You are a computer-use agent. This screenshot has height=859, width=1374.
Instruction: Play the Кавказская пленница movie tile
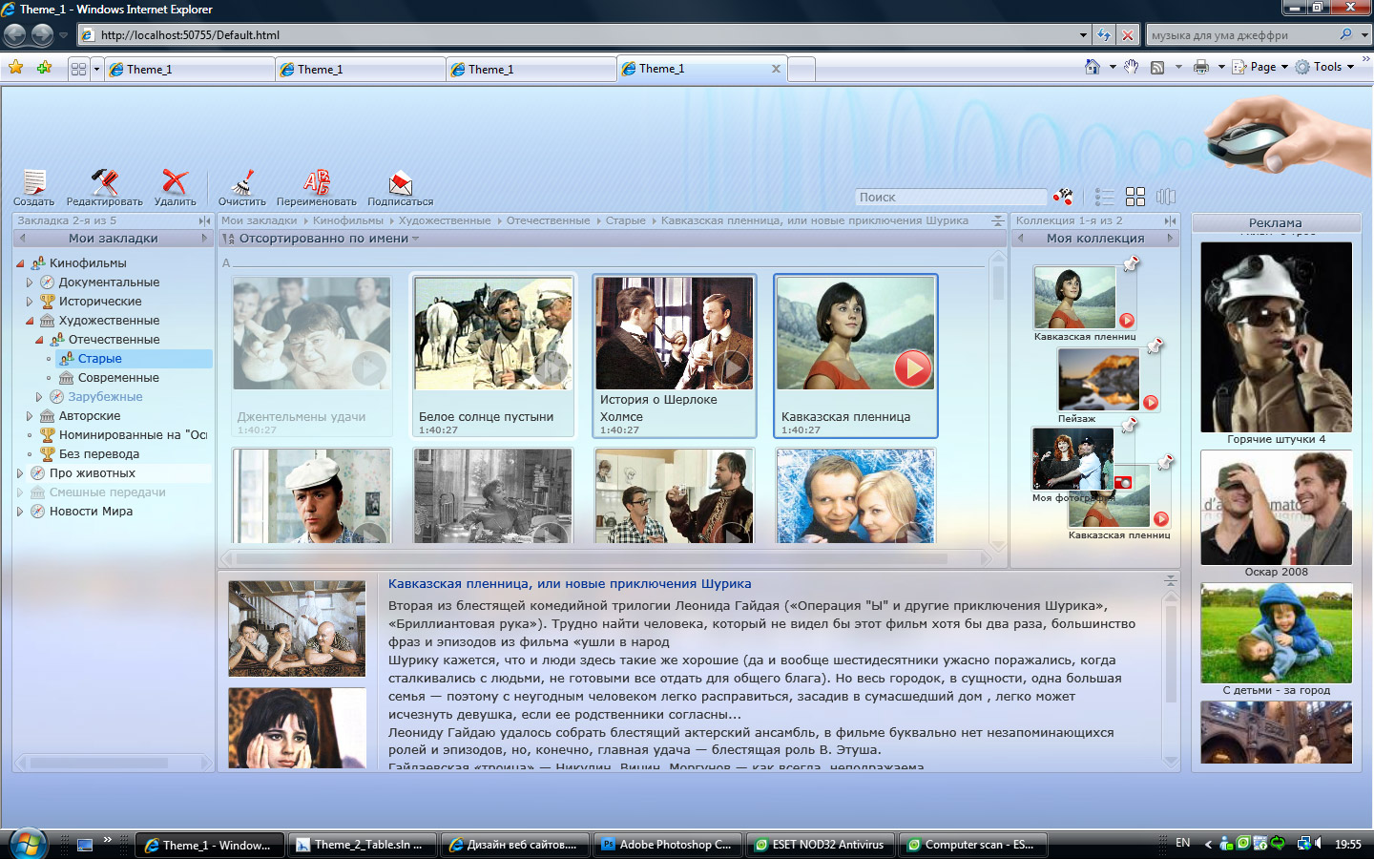[x=912, y=367]
